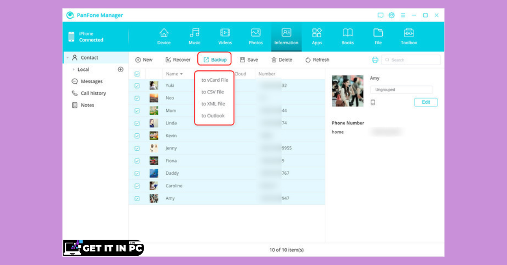Screen dimensions: 507x265
Task: Click Neo's avatar thumbnail
Action: 154,98
